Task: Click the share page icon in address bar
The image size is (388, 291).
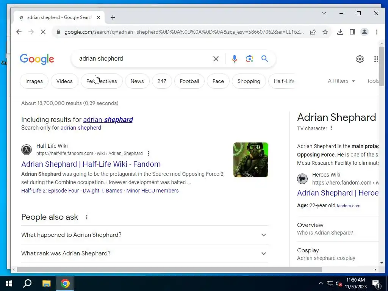Action: [313, 32]
